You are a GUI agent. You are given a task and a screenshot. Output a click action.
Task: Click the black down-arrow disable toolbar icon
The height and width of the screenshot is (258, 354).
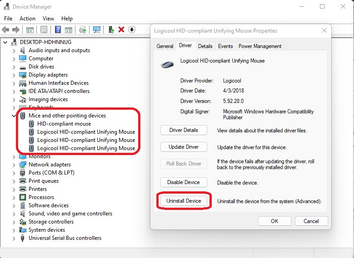(132, 29)
